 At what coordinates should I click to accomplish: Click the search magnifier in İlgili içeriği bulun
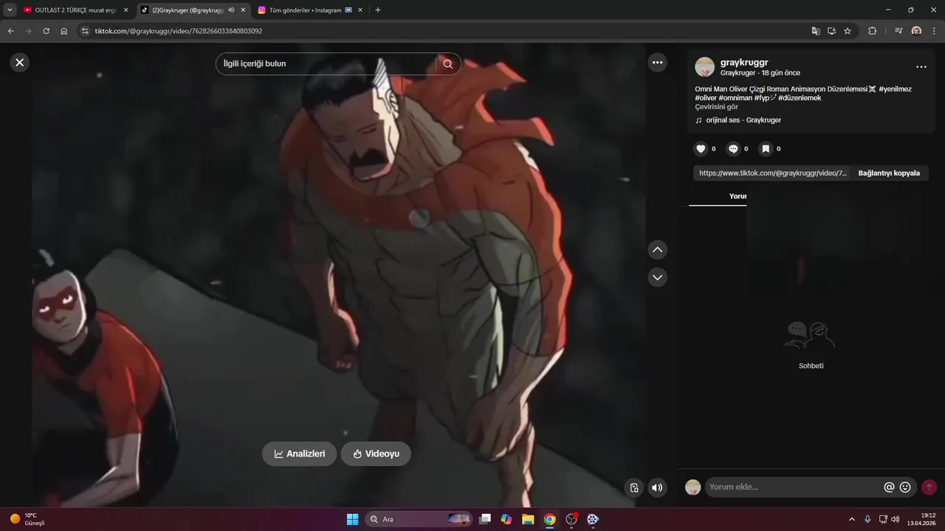447,63
